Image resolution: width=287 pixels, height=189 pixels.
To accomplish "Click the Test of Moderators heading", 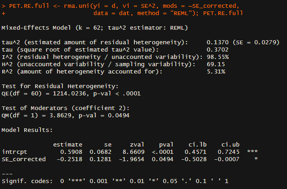I will (x=64, y=108).
